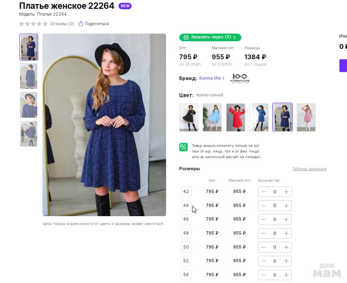This screenshot has height=283, width=347.
Task: Click the Share (Поделиться) icon
Action: click(x=81, y=24)
